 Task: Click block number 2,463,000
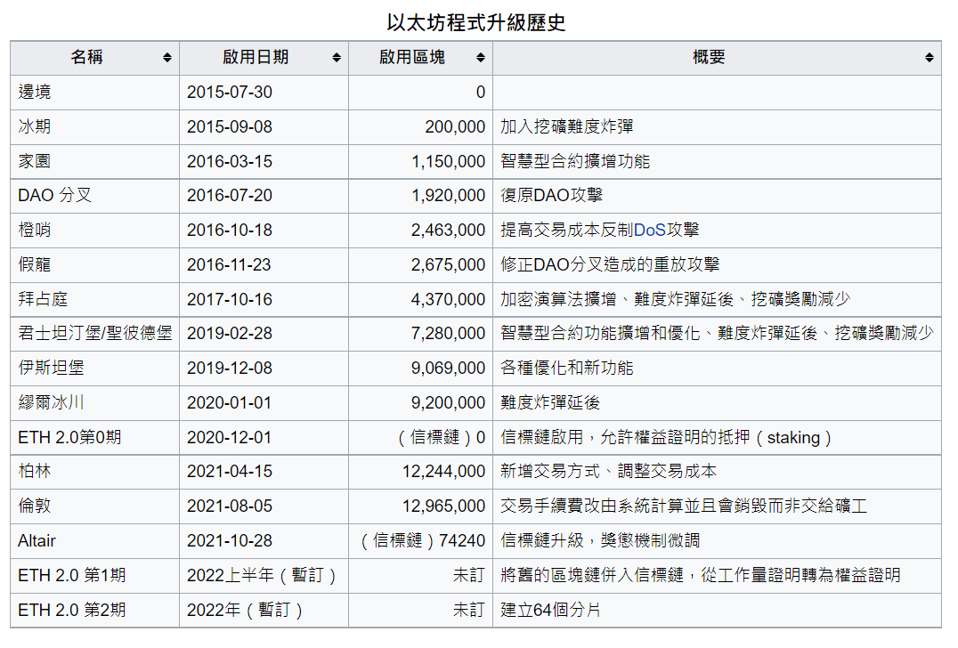point(449,231)
